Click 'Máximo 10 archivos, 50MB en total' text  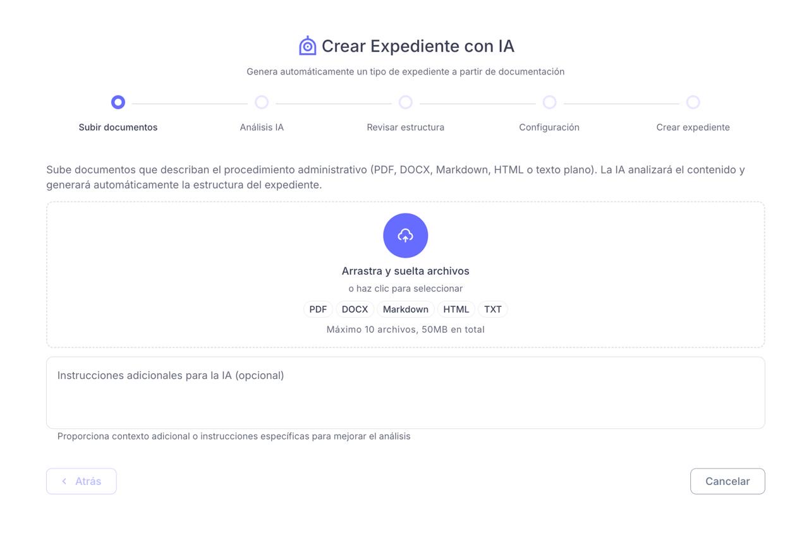[x=406, y=330]
